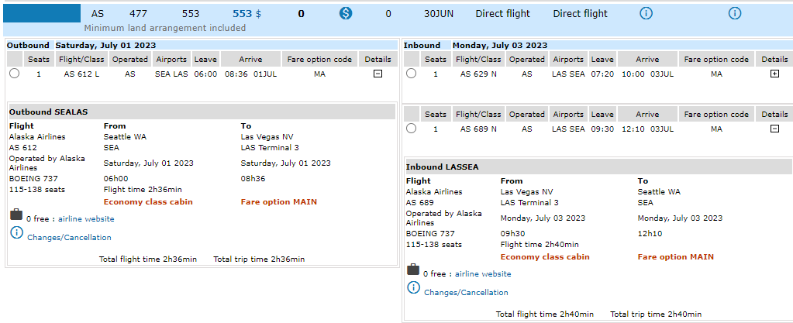Screen dimensions: 793x323
Task: Expand details for the inbound AS 629 flight
Action: click(774, 74)
